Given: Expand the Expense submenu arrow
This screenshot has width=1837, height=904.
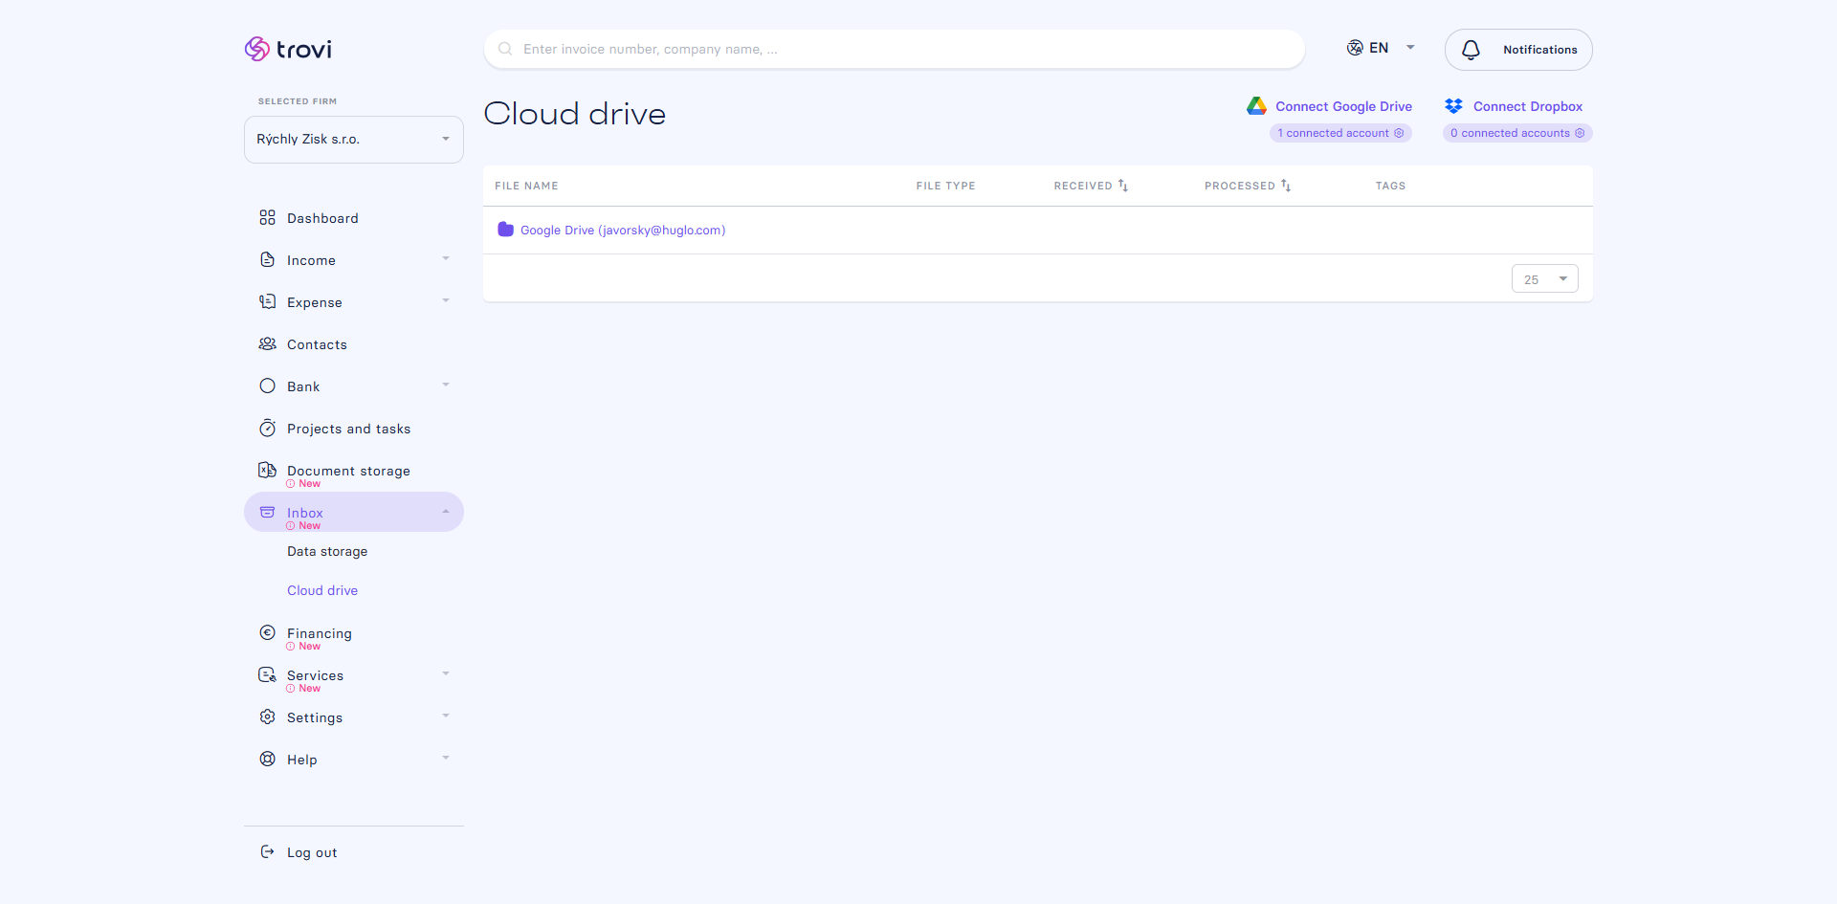Looking at the screenshot, I should click(446, 301).
